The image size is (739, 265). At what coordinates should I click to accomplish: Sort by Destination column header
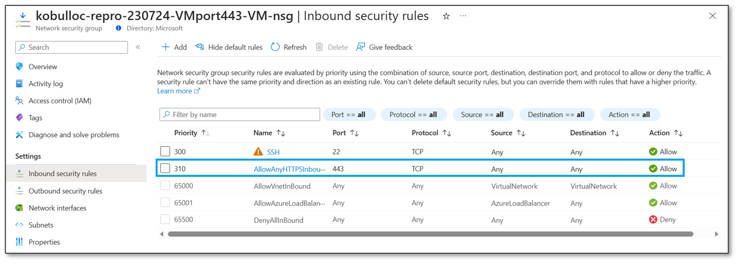tap(595, 133)
